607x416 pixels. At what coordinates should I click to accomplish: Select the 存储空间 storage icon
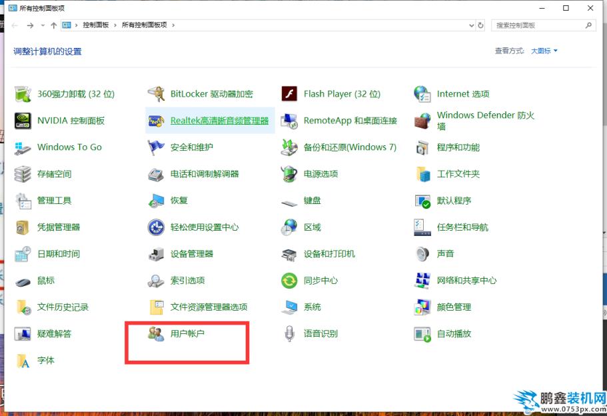pos(23,174)
